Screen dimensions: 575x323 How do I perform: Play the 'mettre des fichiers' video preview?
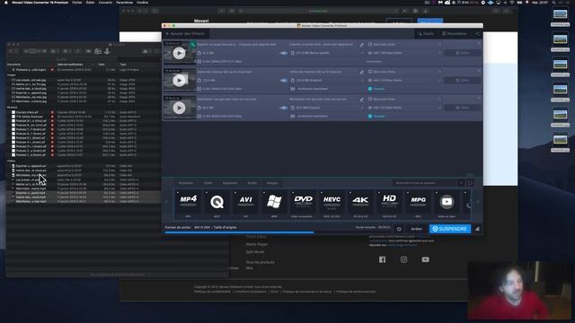(x=179, y=81)
